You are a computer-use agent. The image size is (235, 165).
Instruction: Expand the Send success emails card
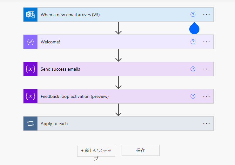point(111,69)
